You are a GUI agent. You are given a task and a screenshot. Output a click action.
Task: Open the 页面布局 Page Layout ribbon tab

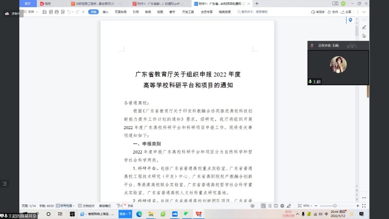[x=121, y=12]
